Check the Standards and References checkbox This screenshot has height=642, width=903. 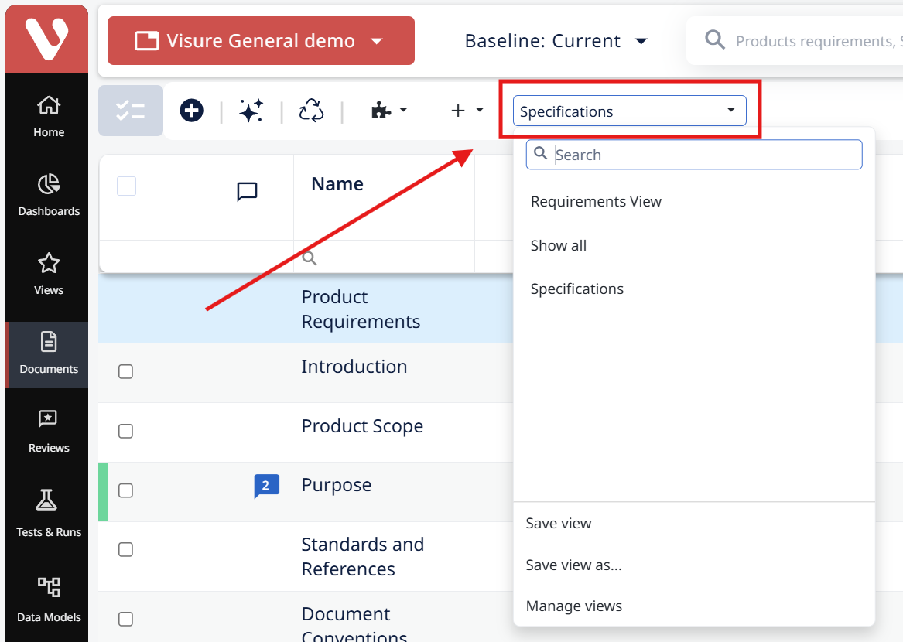pyautogui.click(x=125, y=549)
